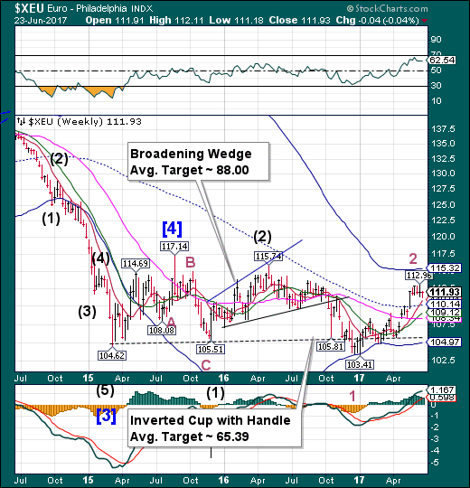Click the 105.51 low price label
Screen dimensions: 470x488
[211, 349]
